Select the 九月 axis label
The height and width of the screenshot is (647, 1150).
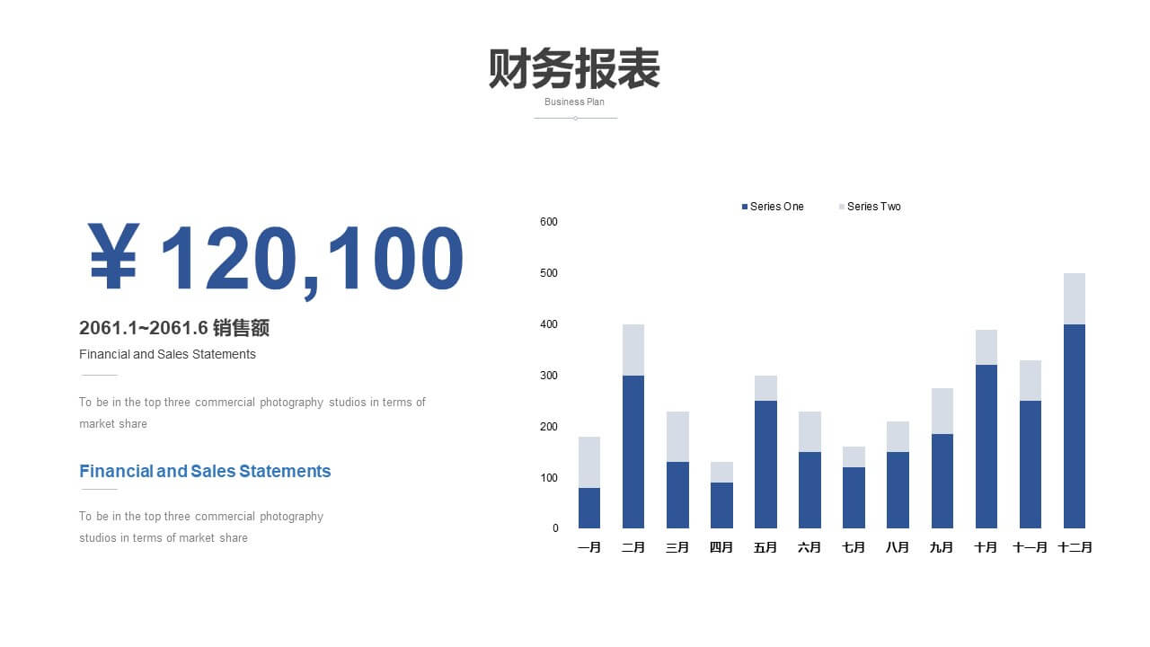pyautogui.click(x=942, y=547)
